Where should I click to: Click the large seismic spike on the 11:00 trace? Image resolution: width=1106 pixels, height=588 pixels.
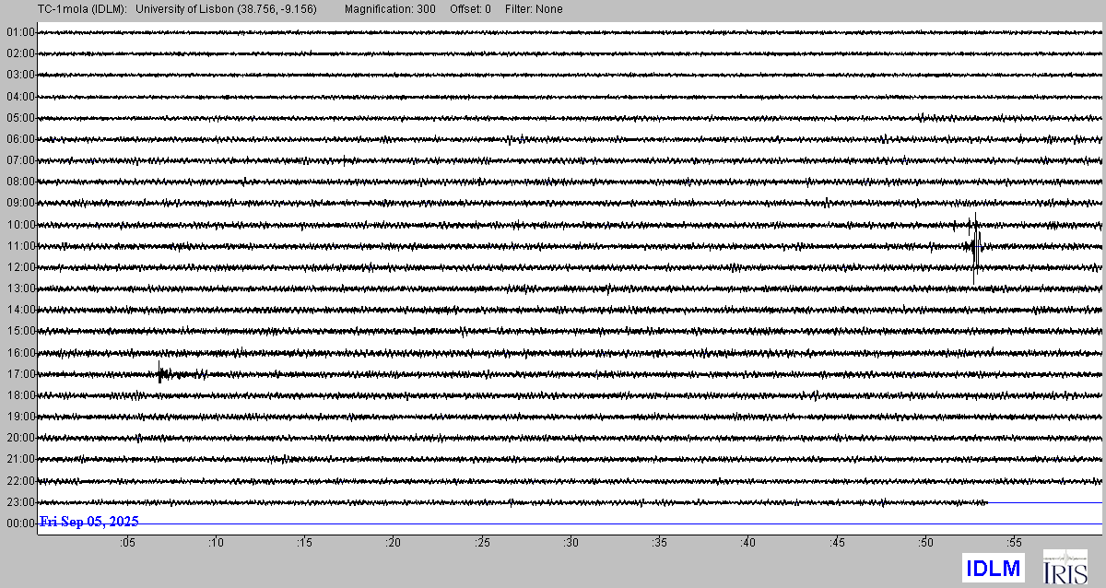point(974,245)
